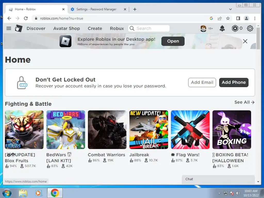Screen dimensions: 264x198
Task: Open the Avatar Shop menu item
Action: (x=67, y=28)
